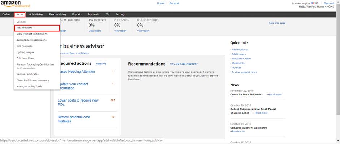Click the Amazon Vendor Central logo

pos(11,4)
